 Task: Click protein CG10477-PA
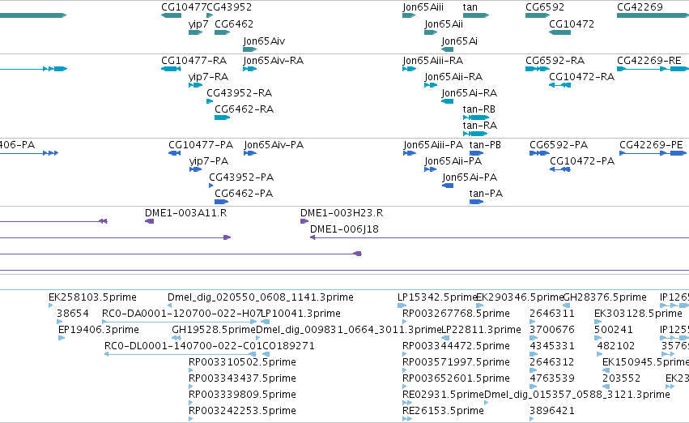(x=200, y=145)
